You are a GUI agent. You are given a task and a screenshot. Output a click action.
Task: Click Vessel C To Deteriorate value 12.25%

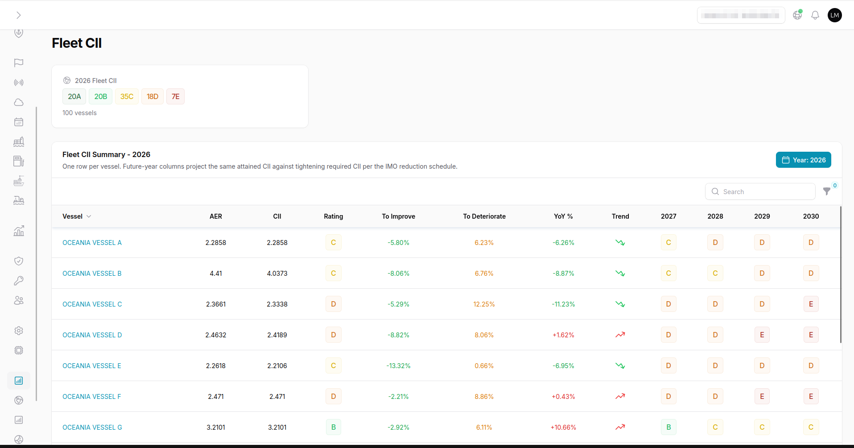coord(484,304)
